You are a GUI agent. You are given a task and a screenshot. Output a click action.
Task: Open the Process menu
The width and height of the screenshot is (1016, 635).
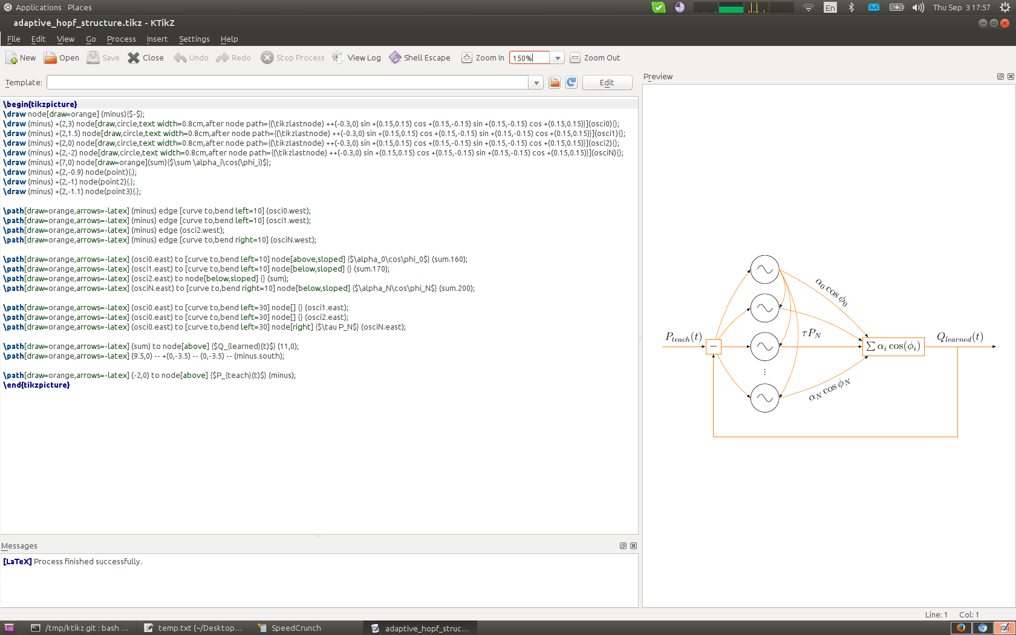[x=121, y=39]
